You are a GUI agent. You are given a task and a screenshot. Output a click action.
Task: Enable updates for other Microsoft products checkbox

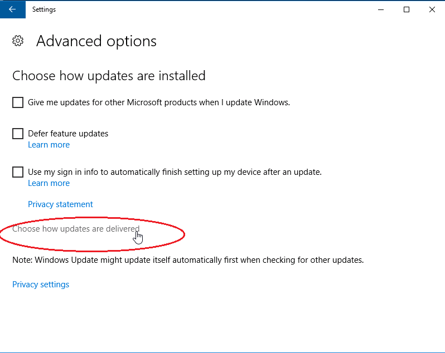coord(18,102)
